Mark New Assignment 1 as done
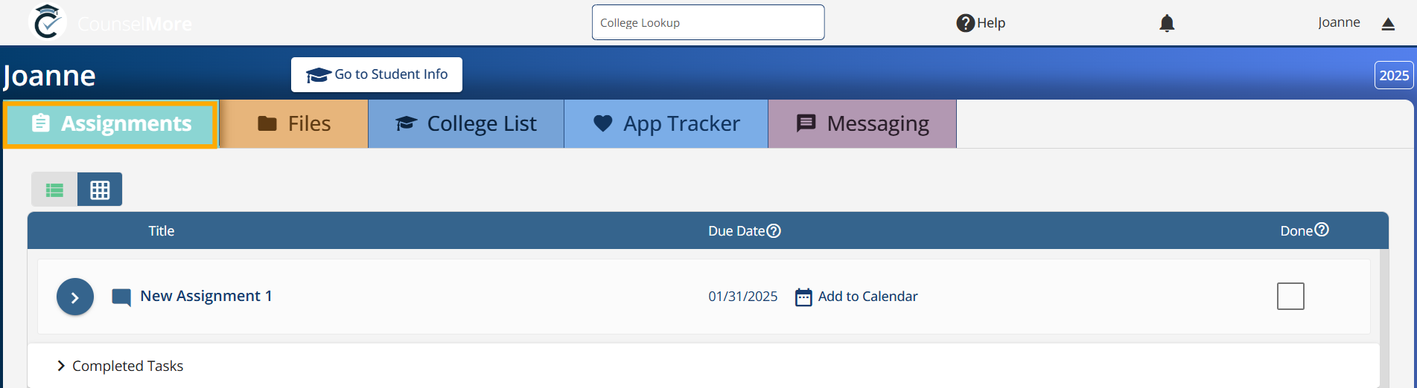This screenshot has height=388, width=1417. coord(1290,296)
